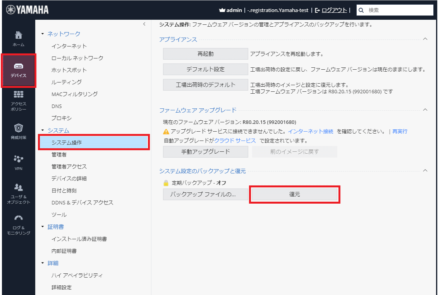Collapse the ネットワーク tree section

[x=43, y=34]
